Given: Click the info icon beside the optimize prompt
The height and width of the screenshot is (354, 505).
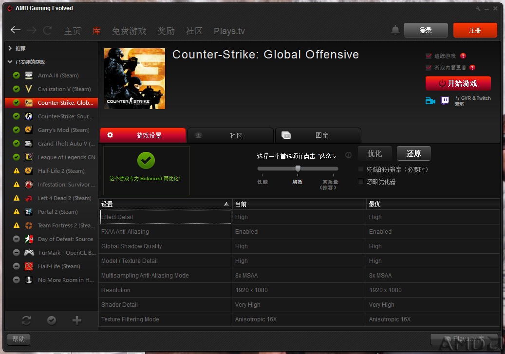Looking at the screenshot, I should coord(348,155).
